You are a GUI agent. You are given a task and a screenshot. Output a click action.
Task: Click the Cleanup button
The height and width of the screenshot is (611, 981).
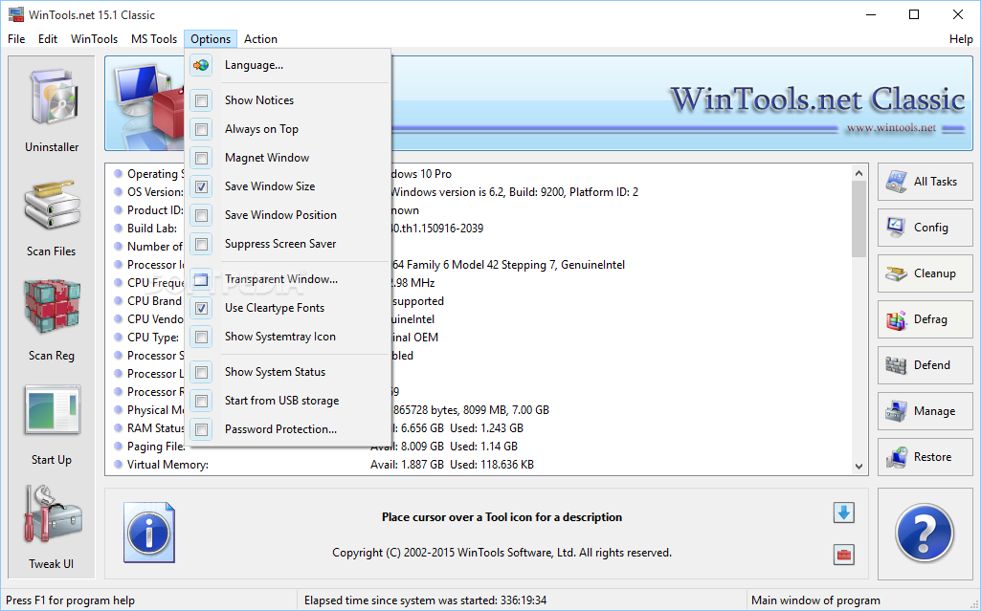click(x=925, y=273)
